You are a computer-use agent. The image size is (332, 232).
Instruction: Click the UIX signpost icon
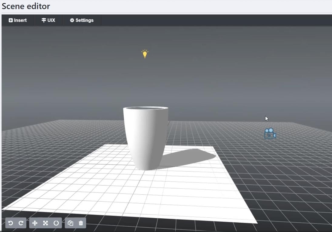(44, 20)
